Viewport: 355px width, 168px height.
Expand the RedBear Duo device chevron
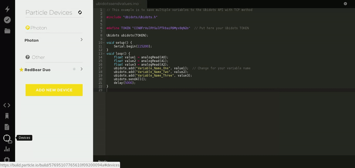point(81,69)
